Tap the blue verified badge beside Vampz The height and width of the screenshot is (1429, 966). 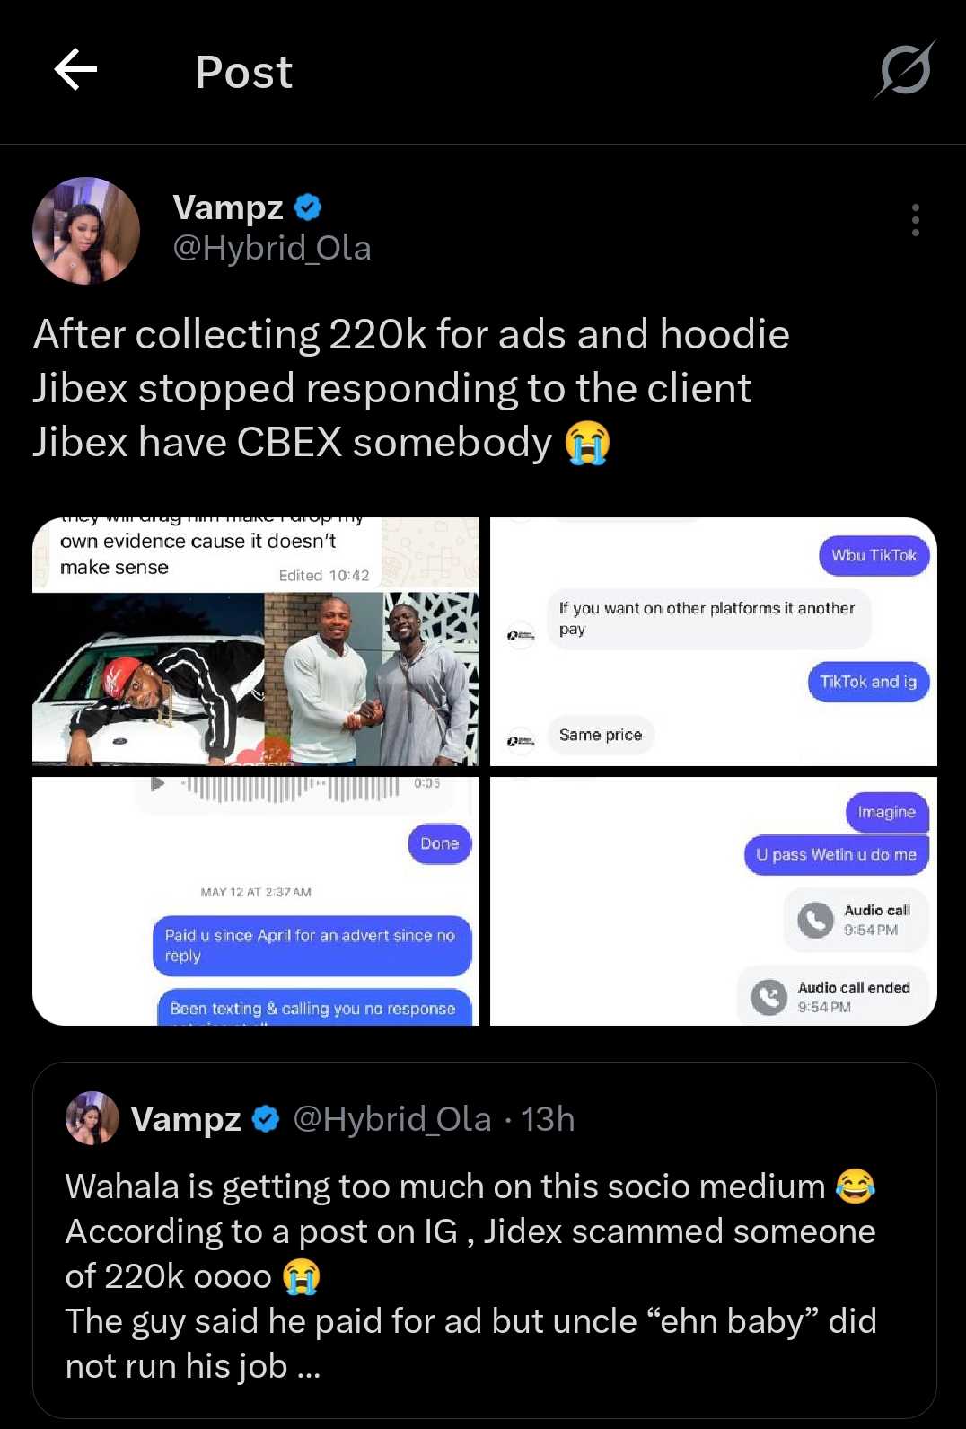click(308, 207)
